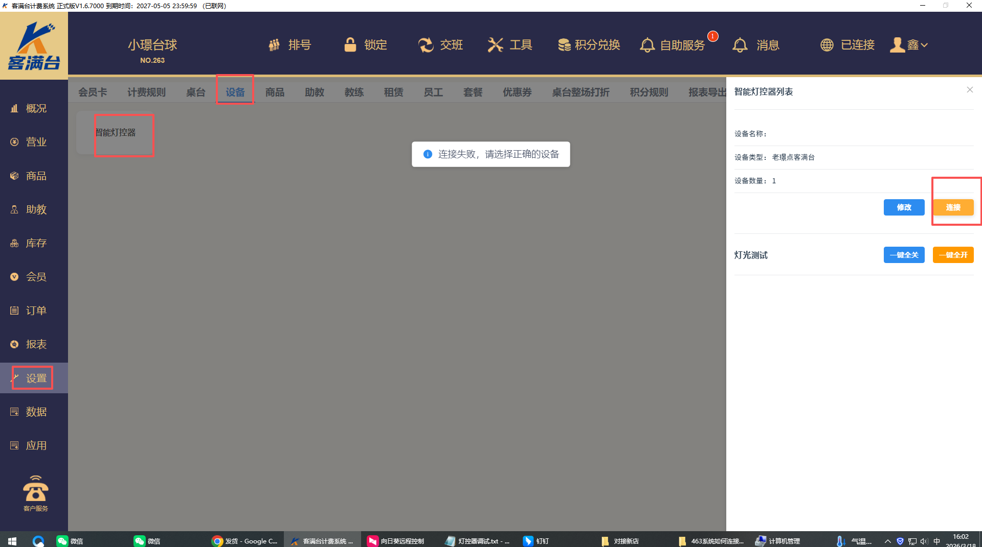Click the orange 连接 button
This screenshot has width=982, height=547.
tap(953, 207)
